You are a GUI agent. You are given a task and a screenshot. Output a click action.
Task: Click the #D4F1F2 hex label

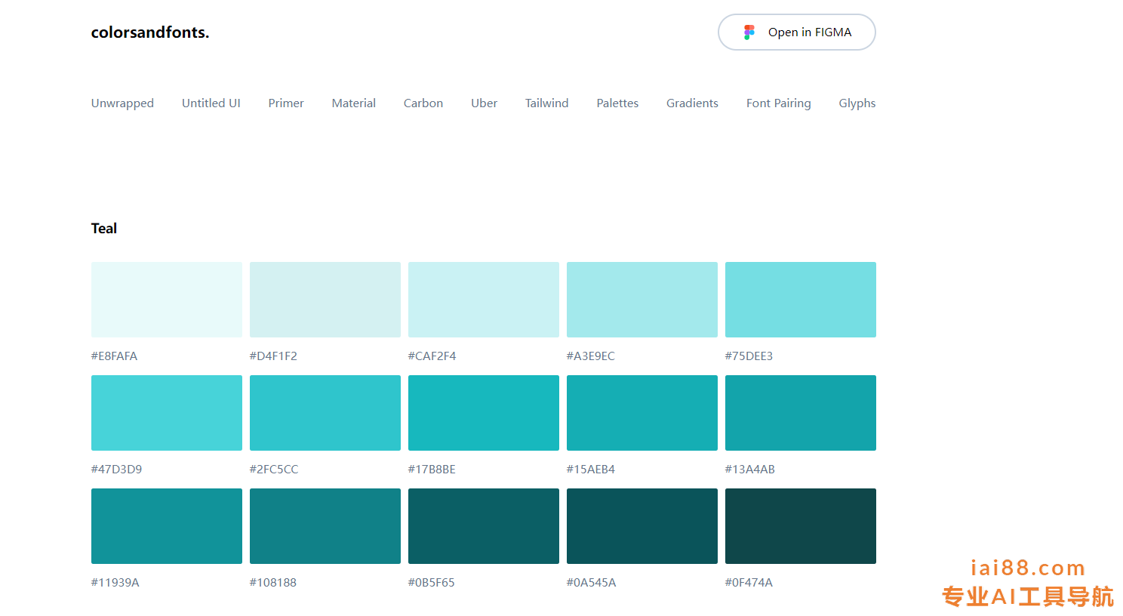[273, 356]
